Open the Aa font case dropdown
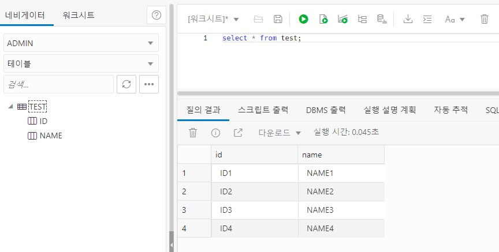The image size is (499, 252). (455, 20)
